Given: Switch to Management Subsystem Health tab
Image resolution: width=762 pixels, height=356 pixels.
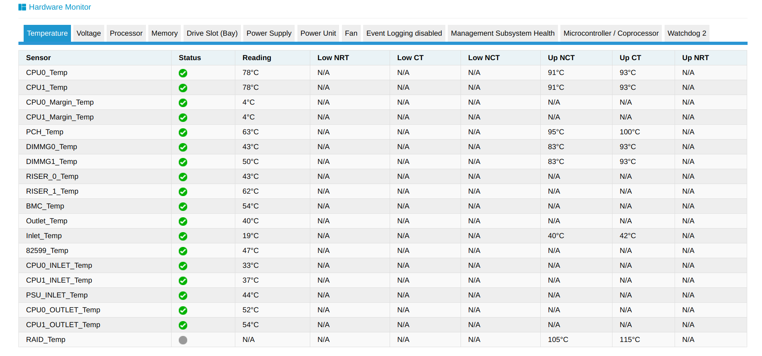Looking at the screenshot, I should coord(503,33).
